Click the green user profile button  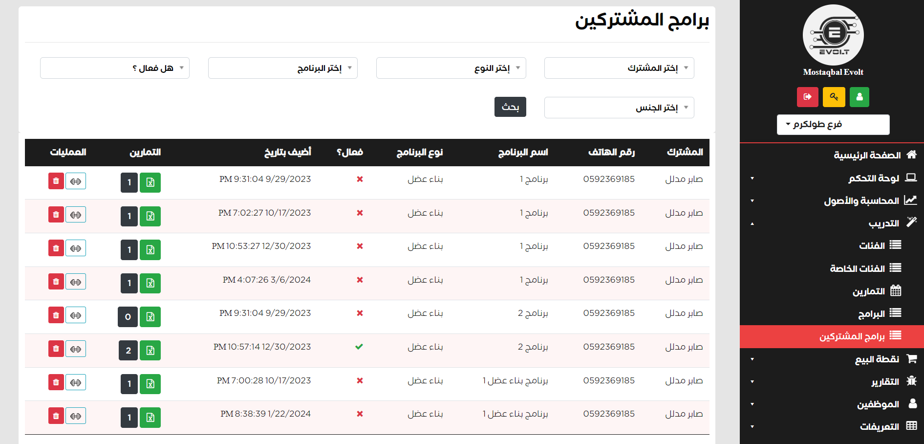tap(859, 97)
